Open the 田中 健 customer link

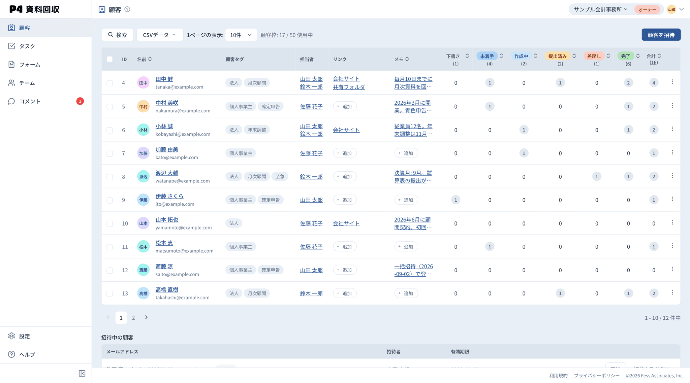click(164, 79)
